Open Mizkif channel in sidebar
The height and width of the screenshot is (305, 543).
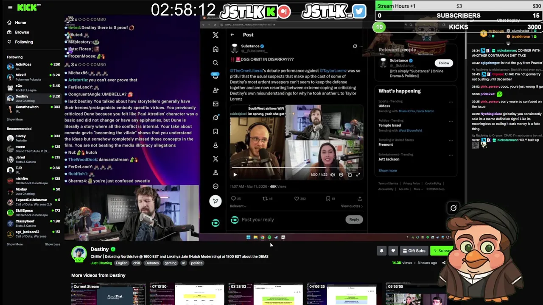click(33, 77)
